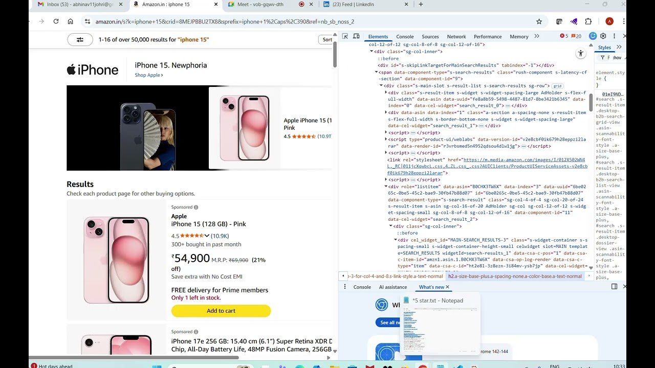
Task: Open the Console tab in the bottom drawer
Action: 362,287
